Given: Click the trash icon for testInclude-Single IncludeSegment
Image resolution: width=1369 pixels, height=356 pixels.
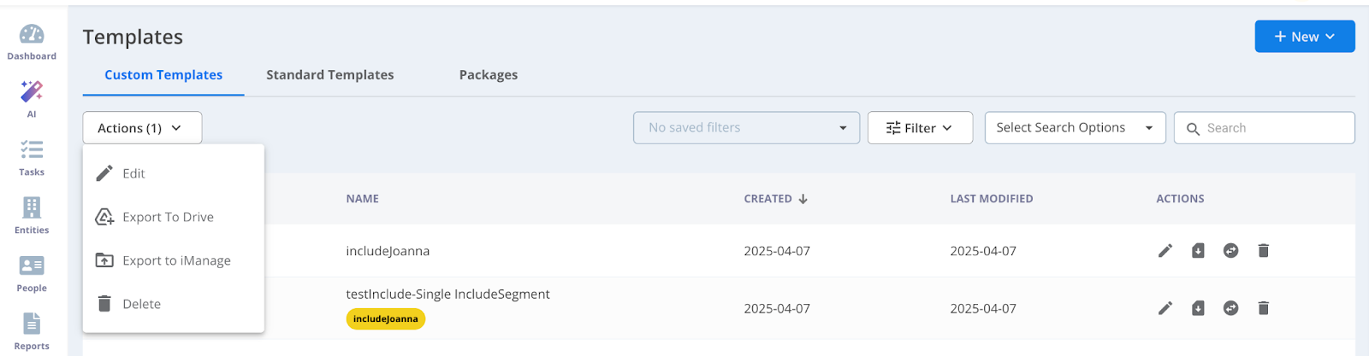Looking at the screenshot, I should point(1263,308).
